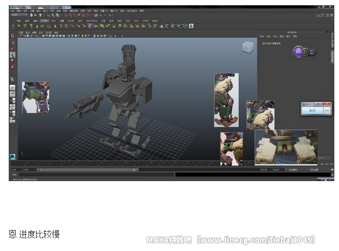Open the shelf options menu left of shelf
The width and height of the screenshot is (339, 251).
click(13, 26)
